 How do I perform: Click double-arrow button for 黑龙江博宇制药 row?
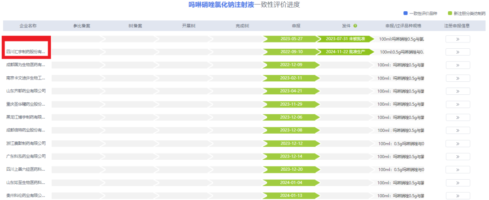[x=457, y=117]
